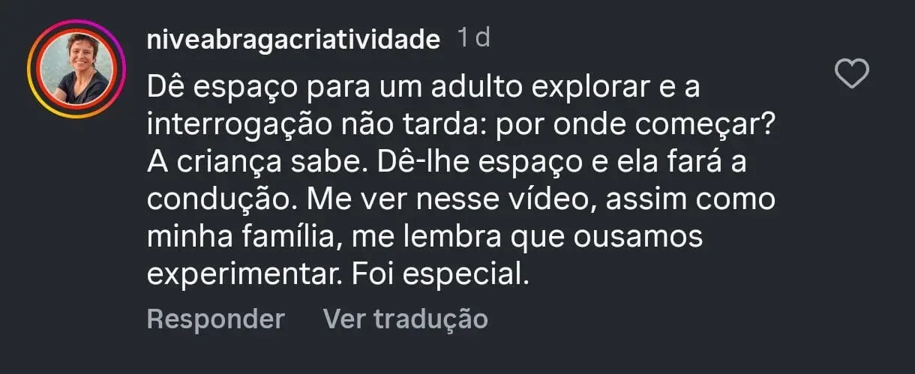
Task: Click the phrase 'minha família' in the comment
Action: (x=242, y=238)
